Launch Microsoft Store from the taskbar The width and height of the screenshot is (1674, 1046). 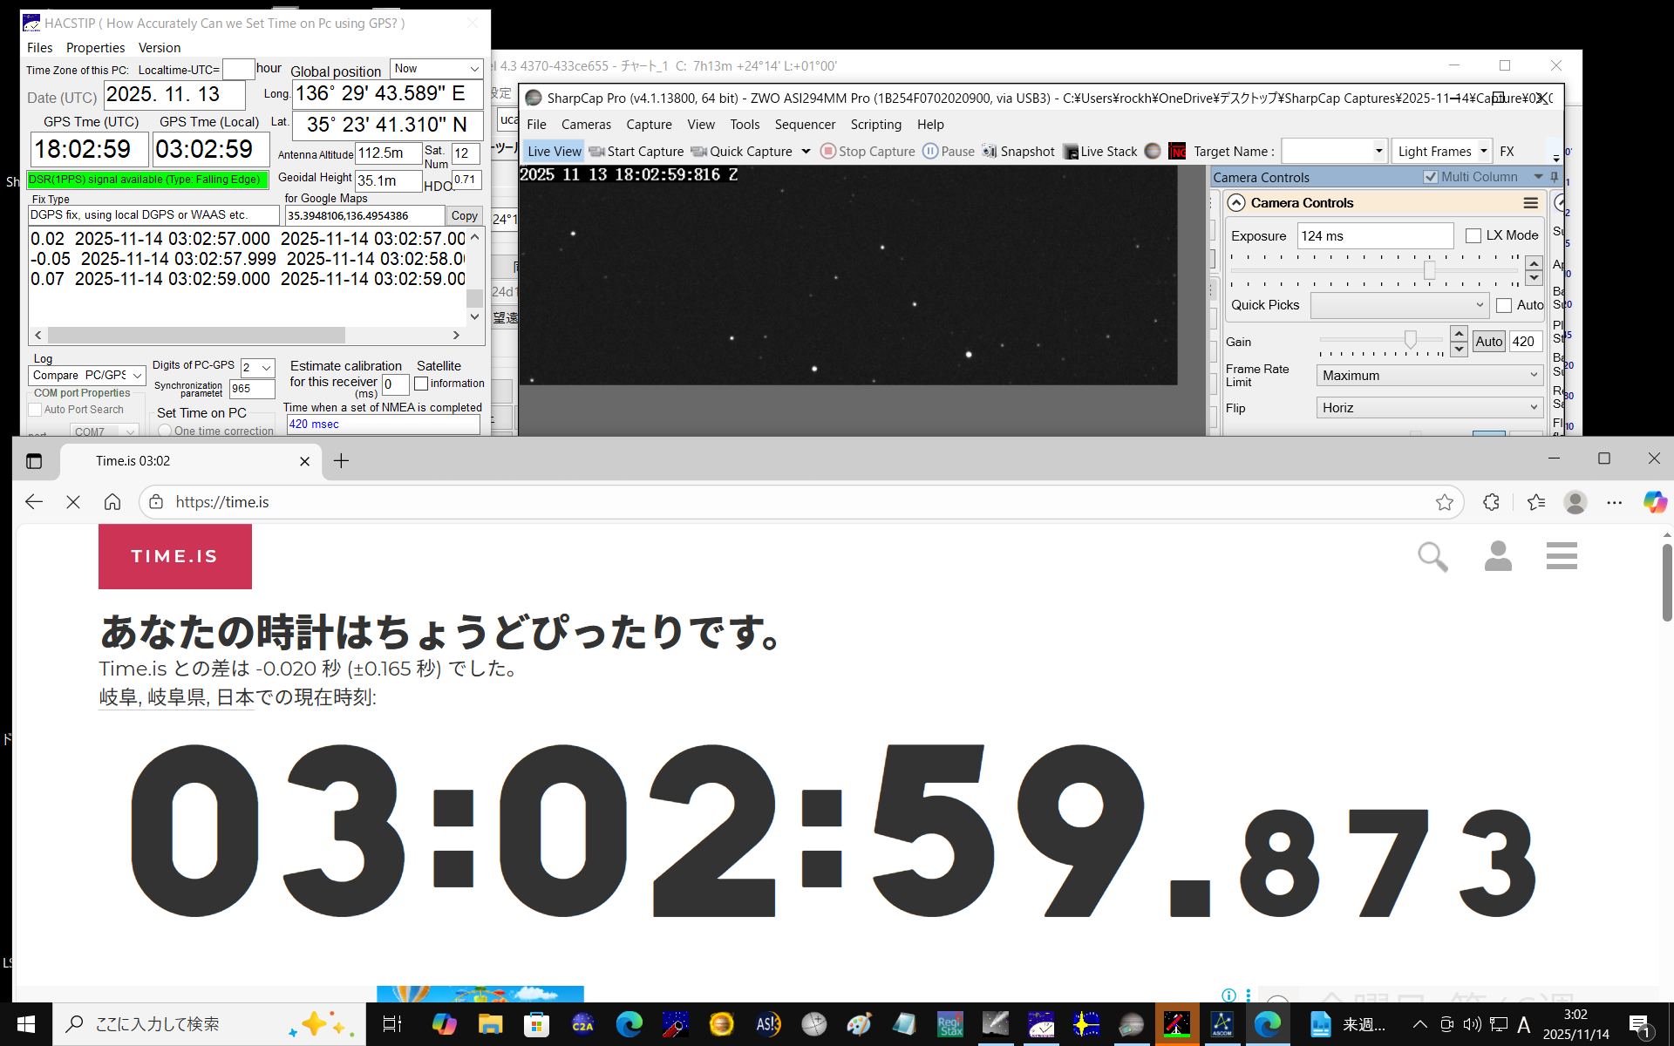[536, 1024]
